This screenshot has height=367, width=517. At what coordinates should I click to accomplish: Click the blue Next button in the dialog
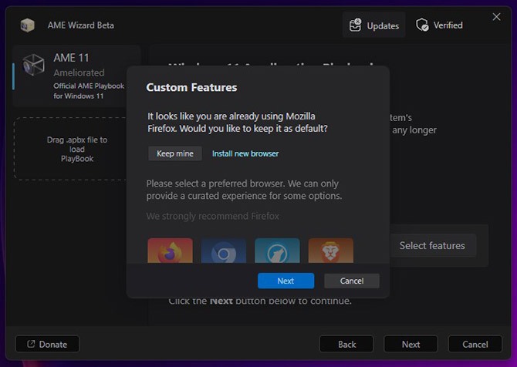tap(286, 281)
